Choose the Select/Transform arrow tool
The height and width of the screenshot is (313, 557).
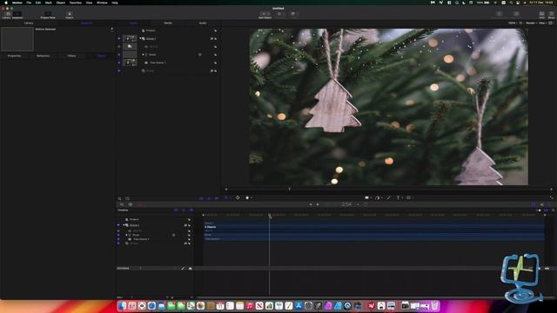tap(226, 197)
